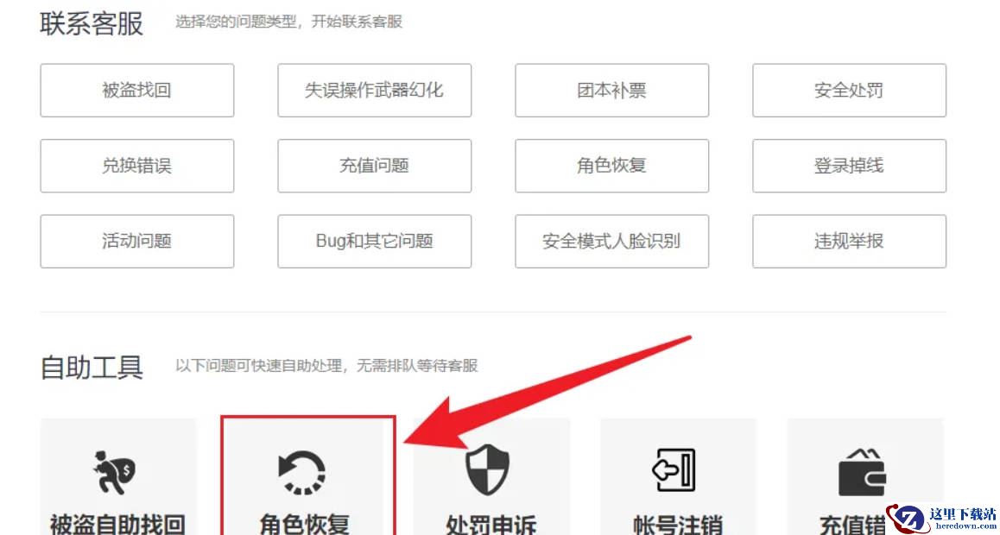Choose the 被盗找回 issue type

(137, 91)
